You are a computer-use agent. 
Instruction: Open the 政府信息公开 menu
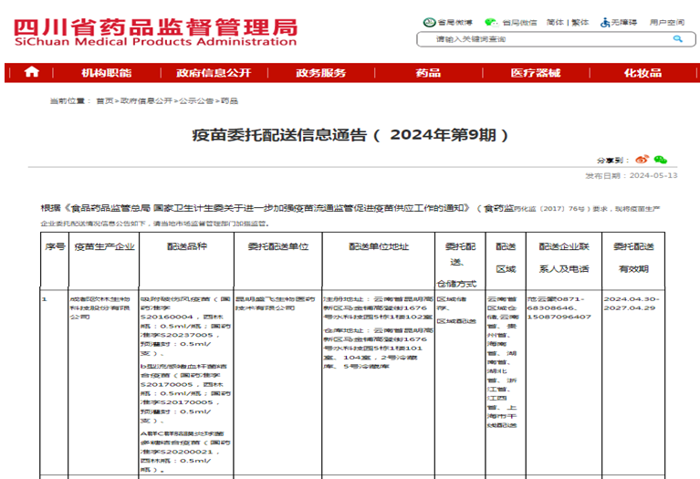214,73
